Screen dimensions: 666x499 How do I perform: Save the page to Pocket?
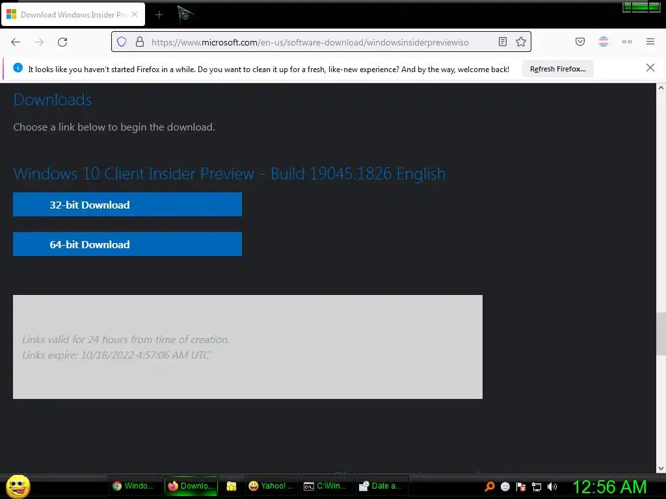(x=580, y=42)
